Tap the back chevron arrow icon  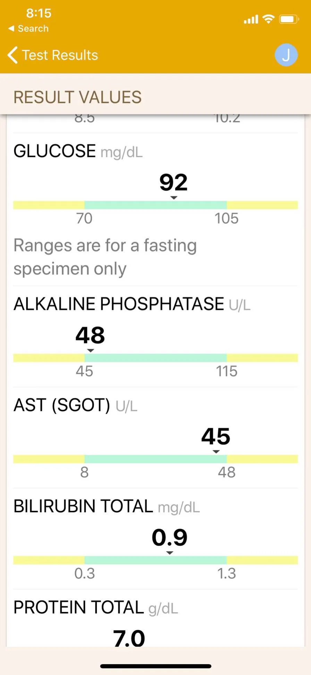click(13, 55)
